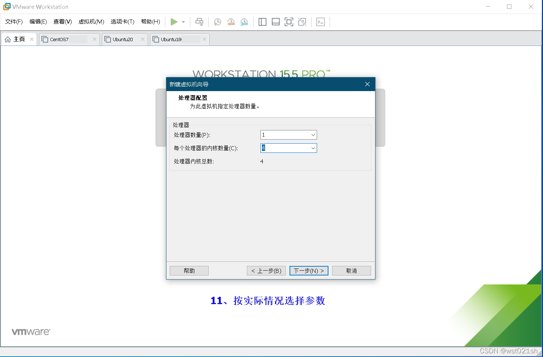Minimize the VMware Workstation window
543x357 pixels.
point(488,7)
